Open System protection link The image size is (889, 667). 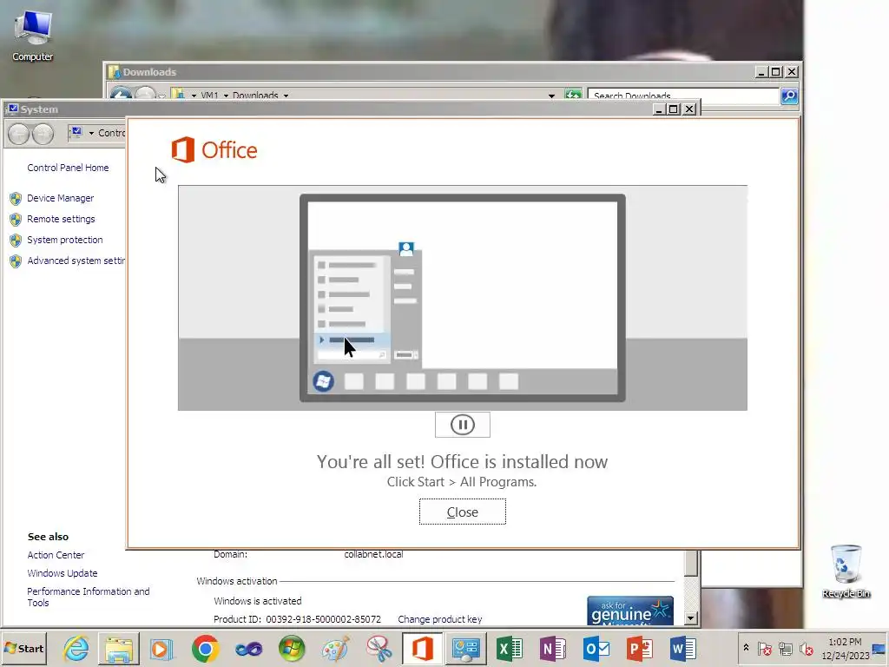tap(65, 240)
